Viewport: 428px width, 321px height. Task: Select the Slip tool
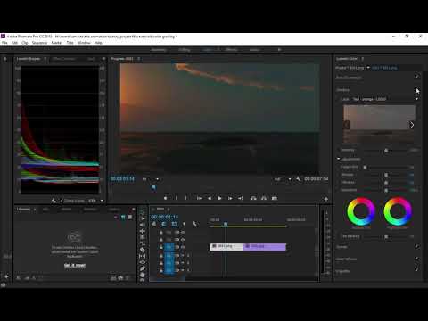[x=143, y=256]
